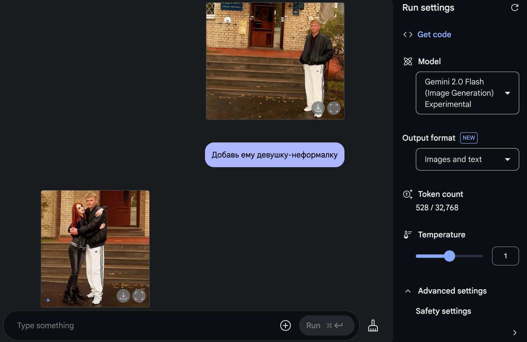Open the Gemini 2.0 Flash model dropdown
527x342 pixels.
click(467, 93)
